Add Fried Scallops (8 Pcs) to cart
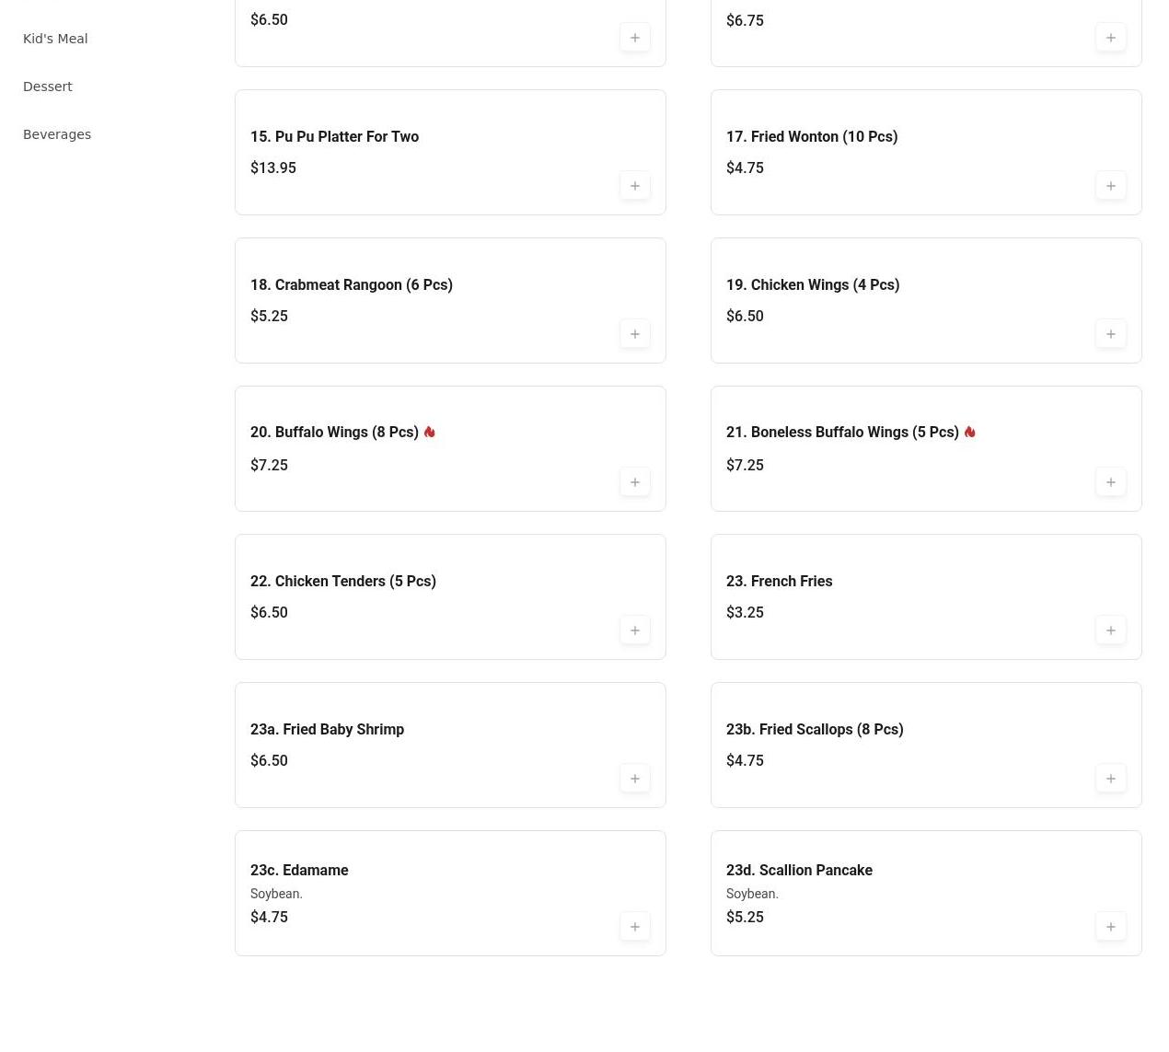1169x1052 pixels. click(1111, 779)
